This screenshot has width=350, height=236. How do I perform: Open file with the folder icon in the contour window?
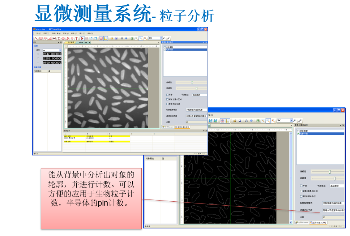[235, 121]
